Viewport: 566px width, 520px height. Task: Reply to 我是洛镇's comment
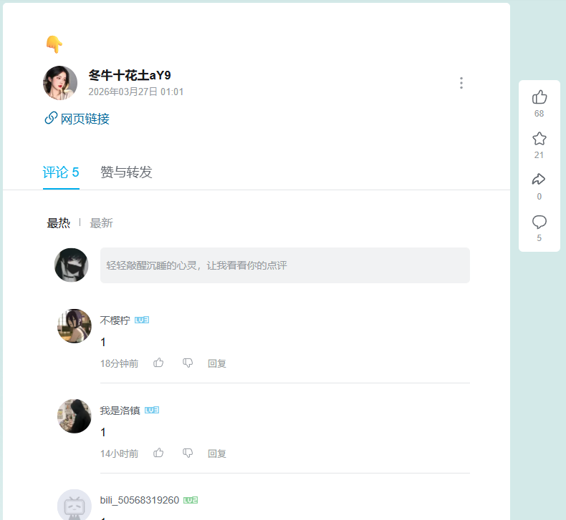coord(217,453)
